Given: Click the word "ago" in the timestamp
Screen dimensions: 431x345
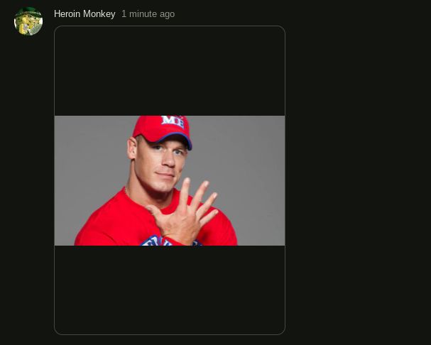Looking at the screenshot, I should point(167,14).
